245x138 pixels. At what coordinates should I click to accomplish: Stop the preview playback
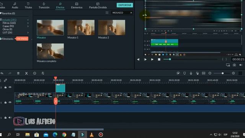[x=159, y=59]
